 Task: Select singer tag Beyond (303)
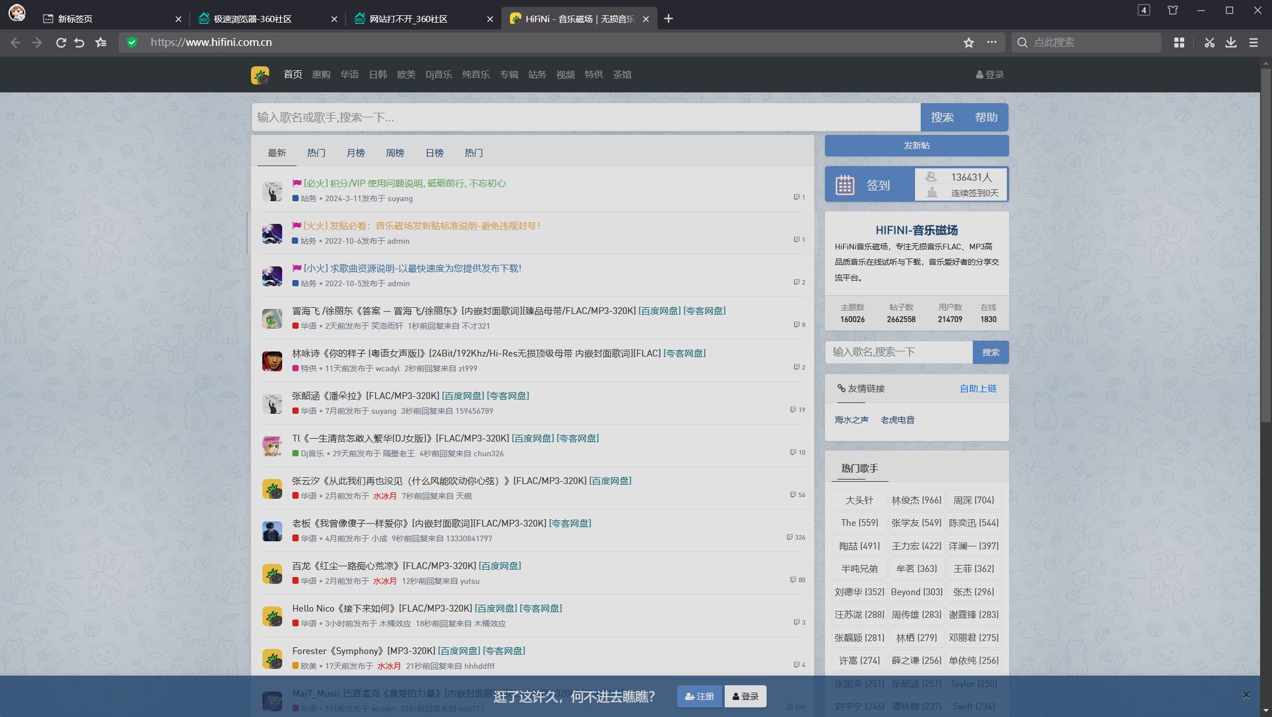[x=916, y=592]
